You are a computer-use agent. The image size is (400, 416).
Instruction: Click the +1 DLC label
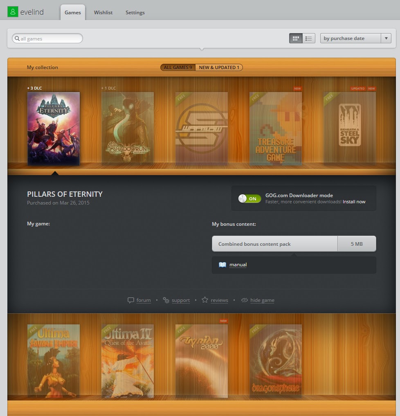108,88
